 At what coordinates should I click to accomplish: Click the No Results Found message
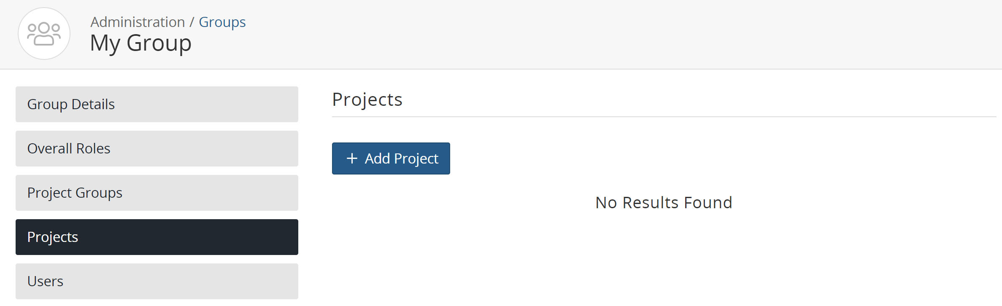(x=664, y=203)
